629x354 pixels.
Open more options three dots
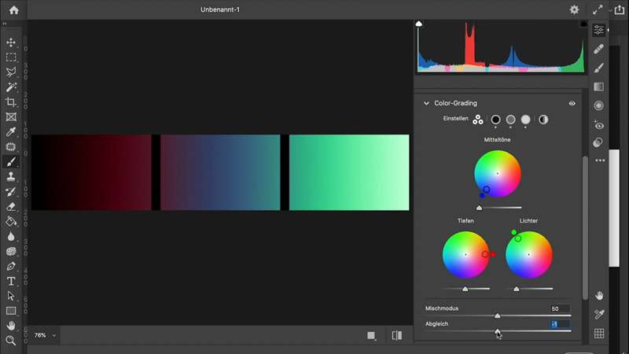(600, 160)
